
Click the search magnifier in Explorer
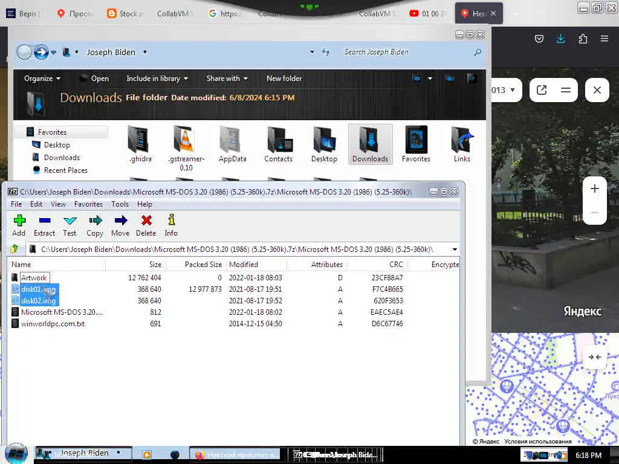click(478, 52)
